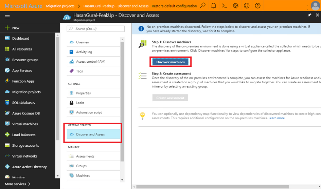Select Discover and Assess menu item
The image size is (321, 189).
click(93, 134)
